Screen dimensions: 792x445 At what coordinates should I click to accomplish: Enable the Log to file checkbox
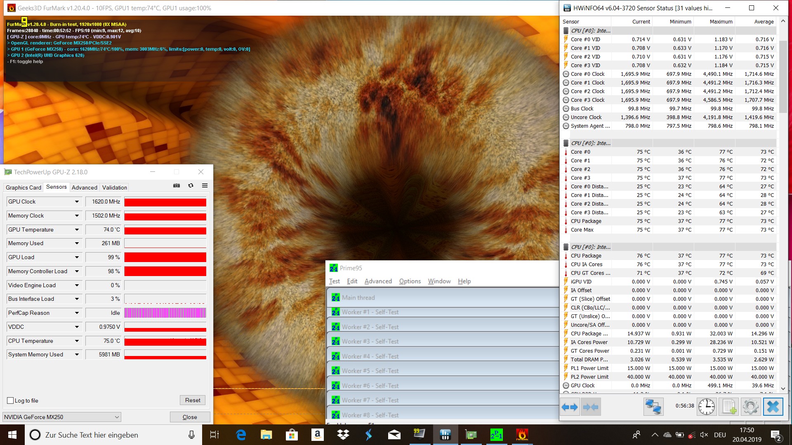click(x=11, y=400)
